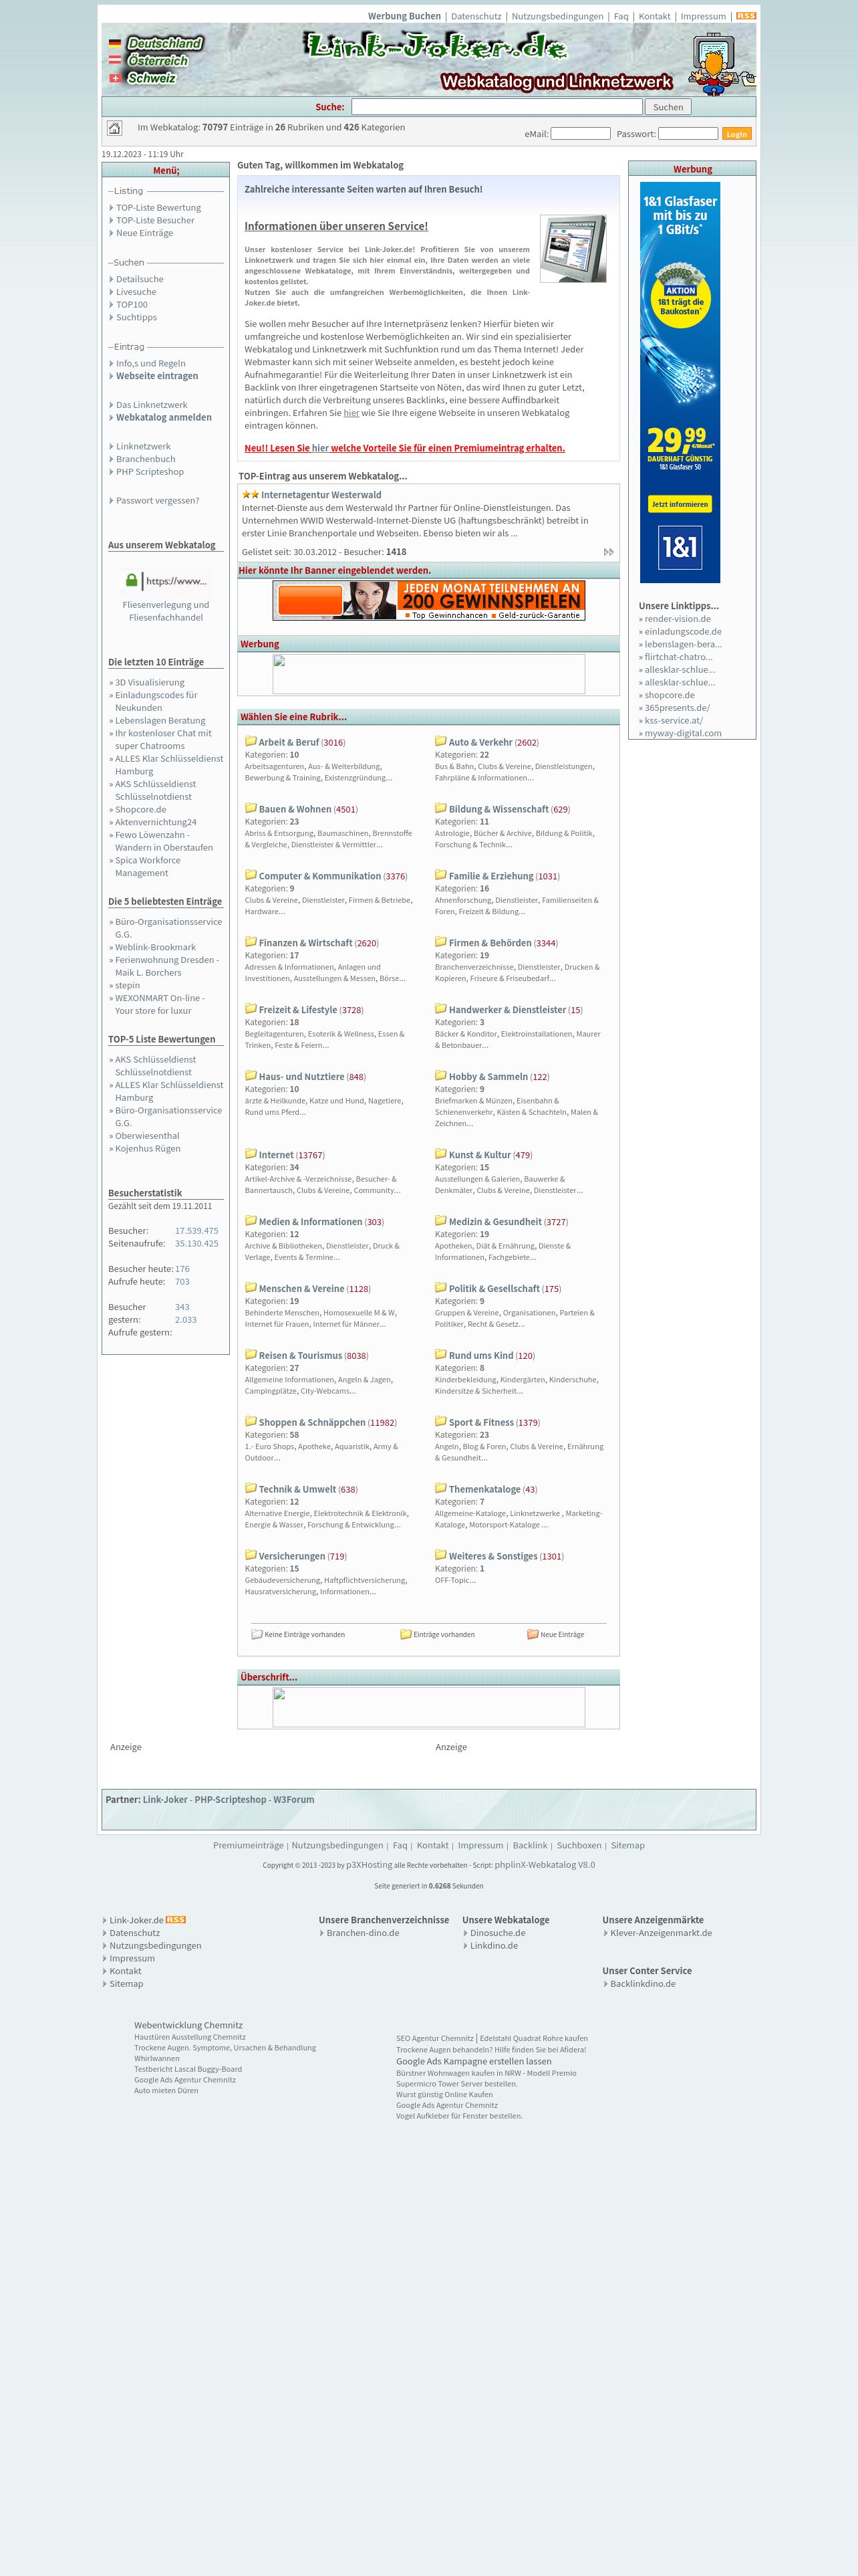This screenshot has height=2576, width=858.
Task: Click the double-arrow icon in TOP-Eintrag box
Action: [x=609, y=552]
